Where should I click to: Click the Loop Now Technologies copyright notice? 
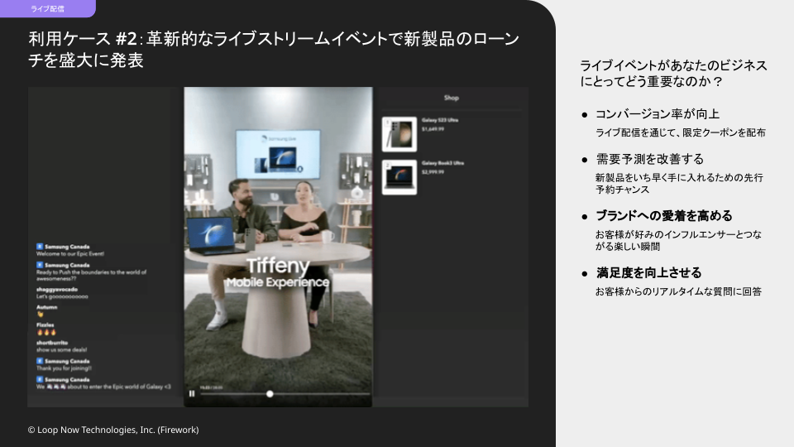[x=113, y=430]
